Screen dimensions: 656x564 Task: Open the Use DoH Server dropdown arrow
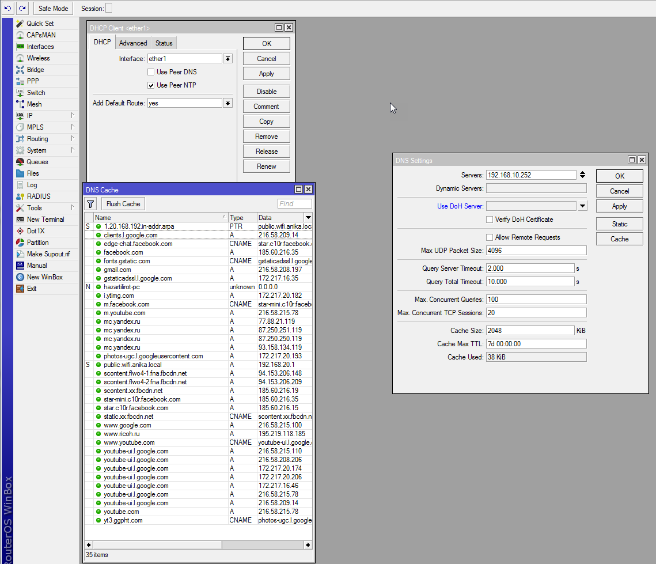click(x=582, y=206)
